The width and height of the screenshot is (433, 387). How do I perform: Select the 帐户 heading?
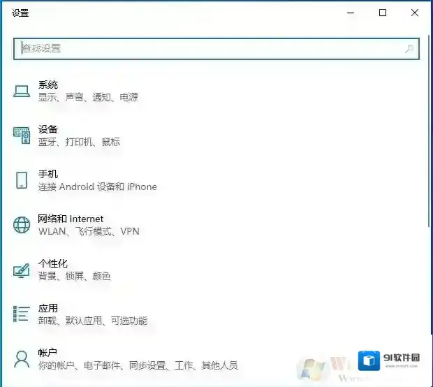click(x=48, y=353)
